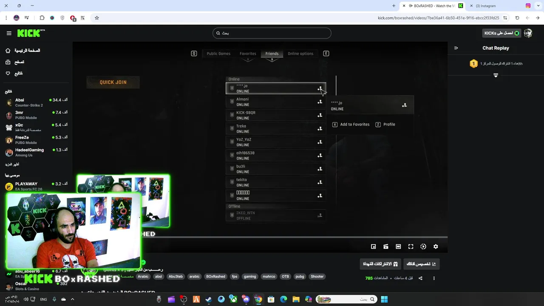Open the Kick hamburger sidebar menu
544x306 pixels.
click(9, 33)
